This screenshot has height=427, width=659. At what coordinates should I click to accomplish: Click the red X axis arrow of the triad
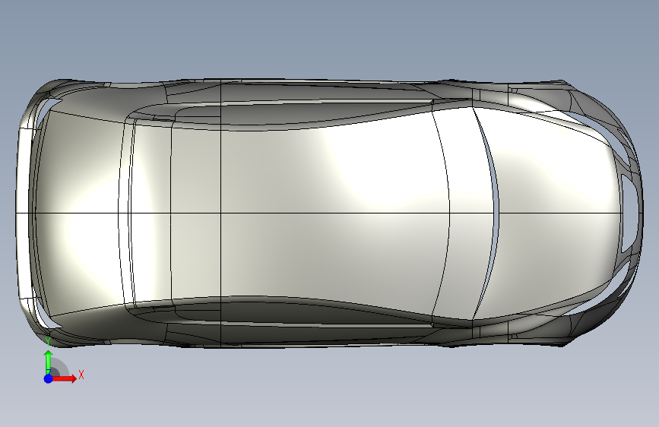click(64, 378)
